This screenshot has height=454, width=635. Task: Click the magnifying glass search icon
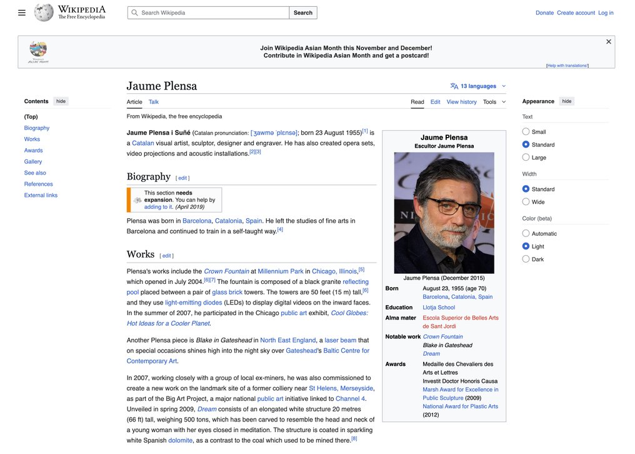point(134,13)
